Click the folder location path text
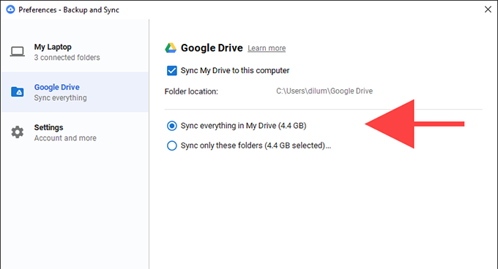Viewport: 498px width, 269px height. [324, 91]
